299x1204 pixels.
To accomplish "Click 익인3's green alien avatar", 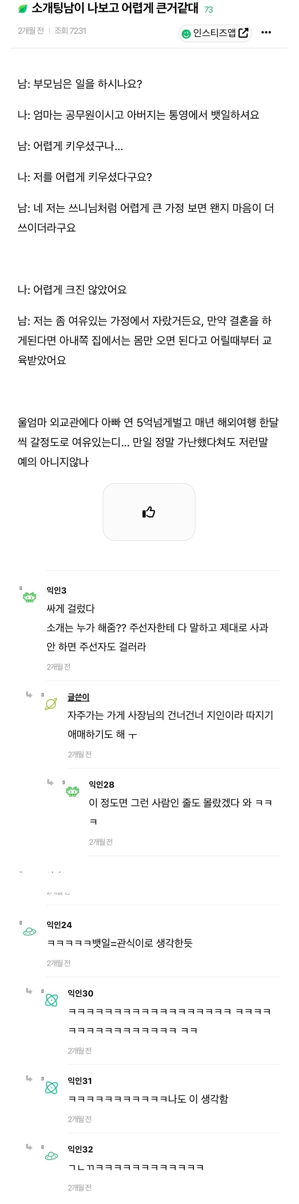I will pyautogui.click(x=30, y=597).
